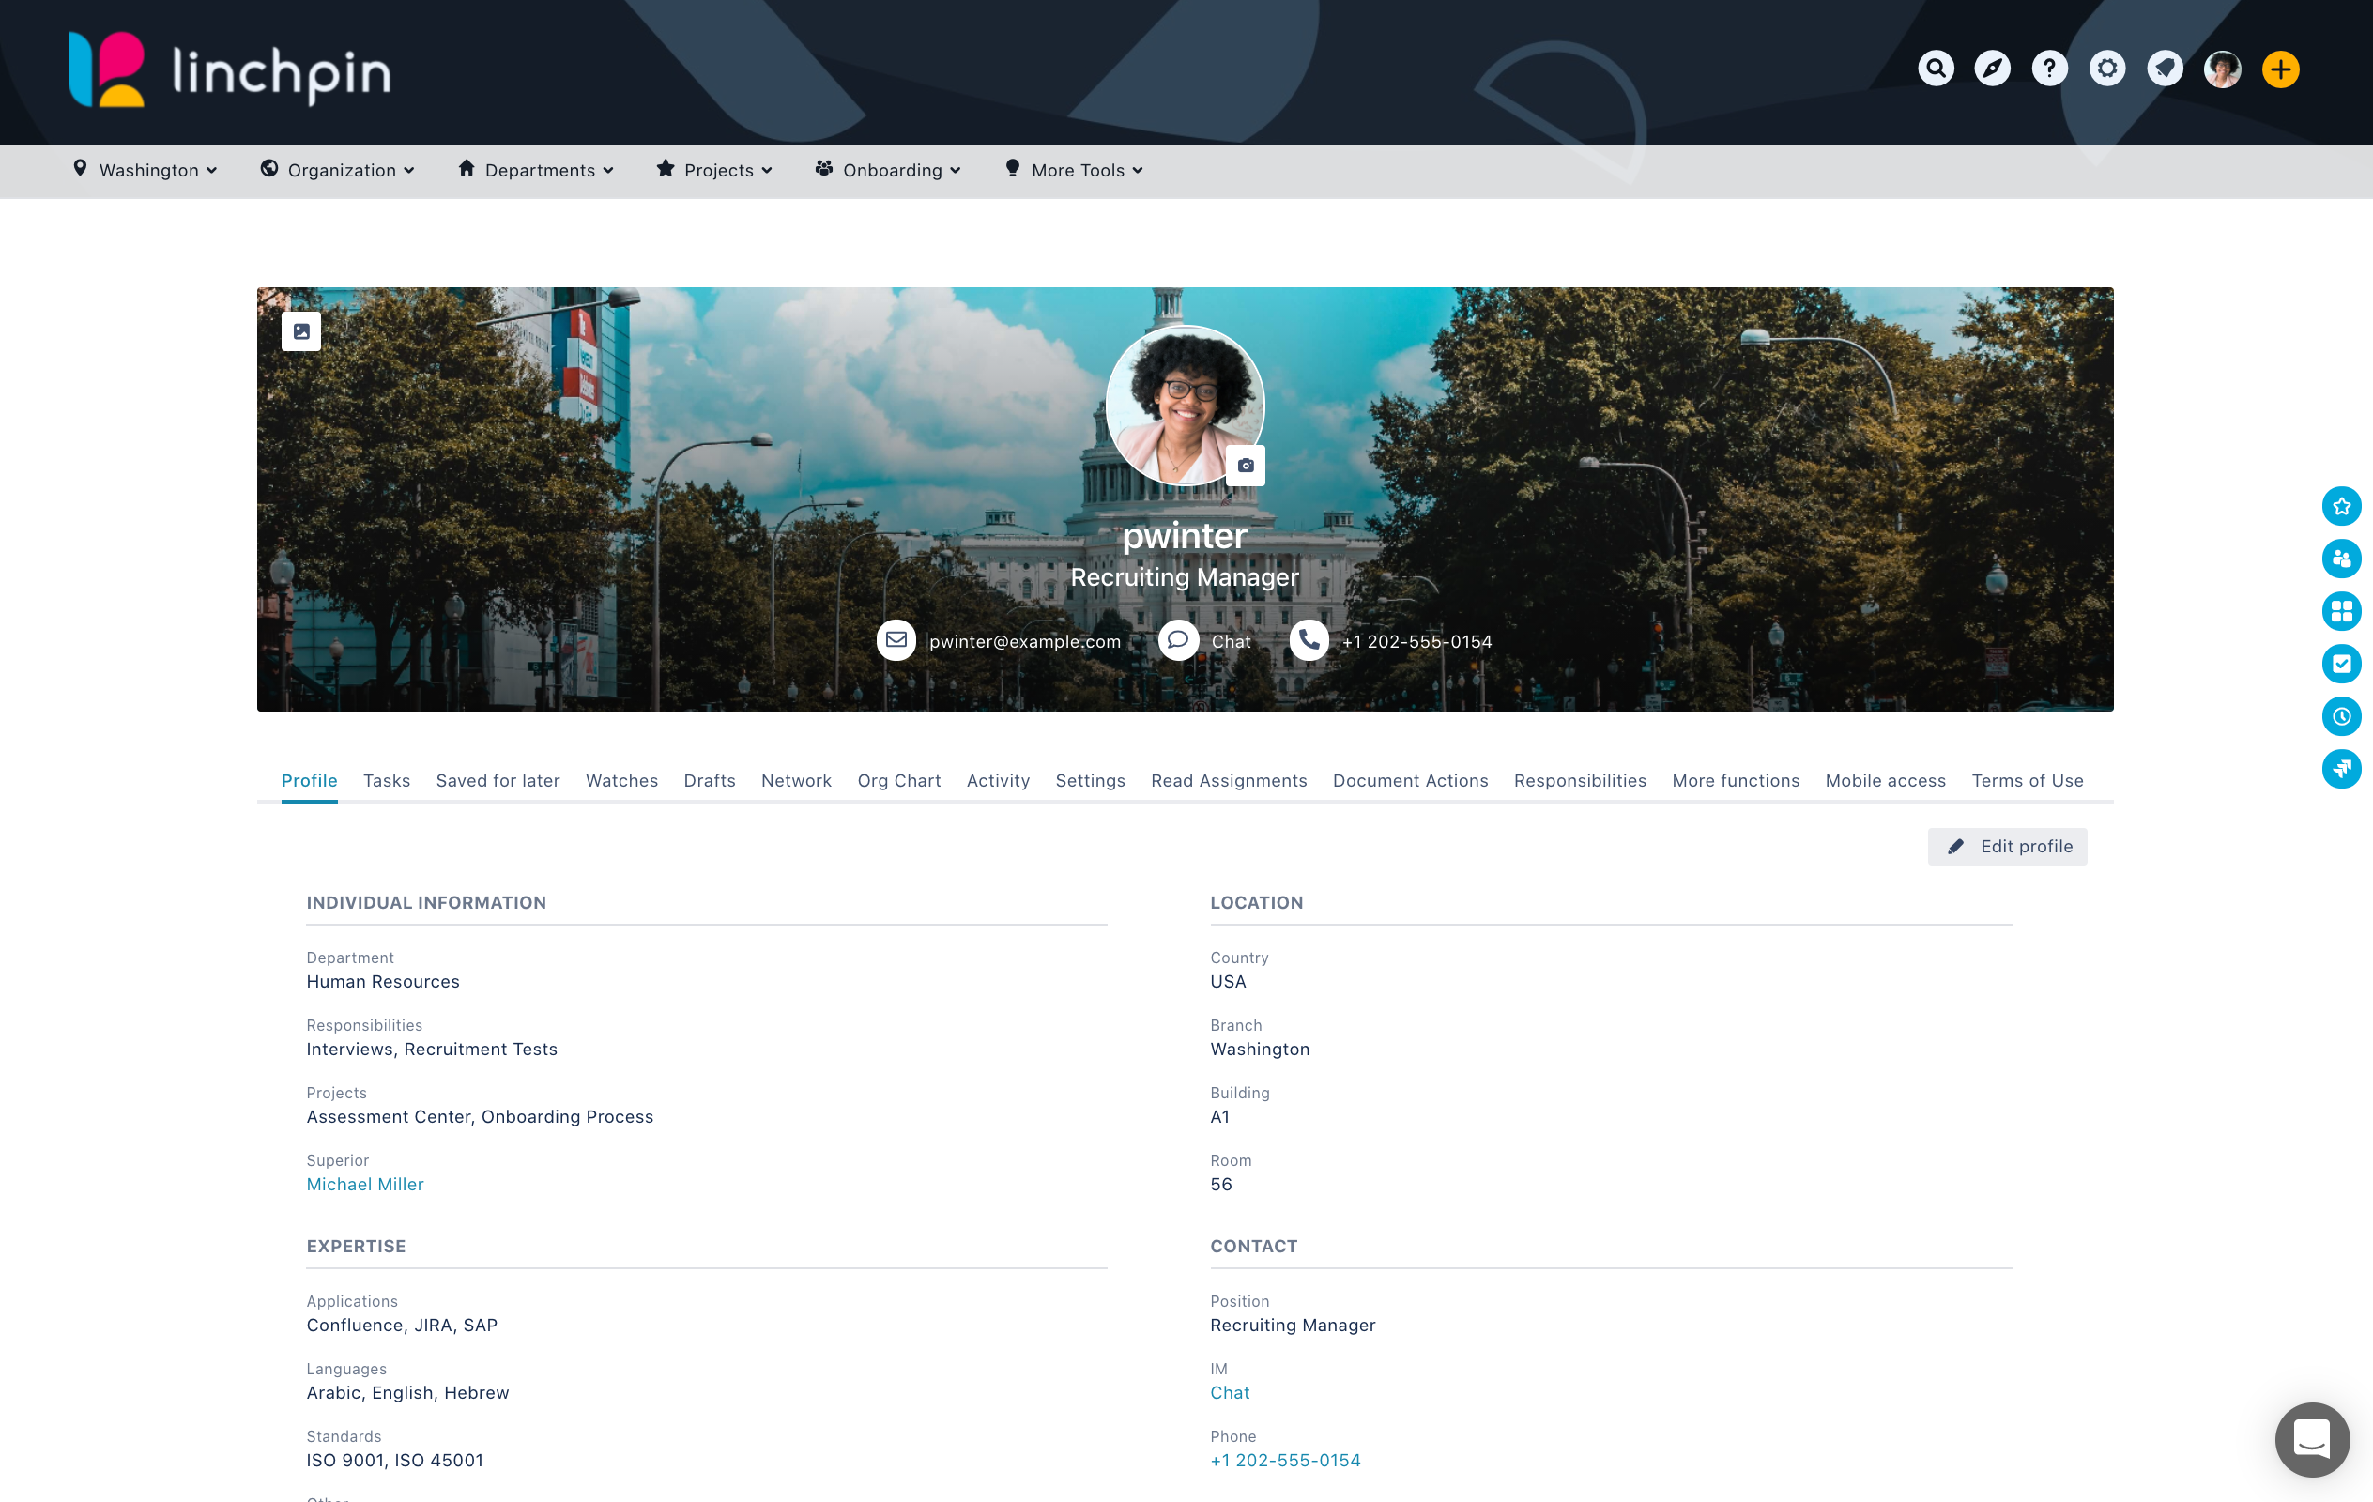Open the Onboarding menu dropdown
This screenshot has height=1502, width=2373.
[x=888, y=171]
